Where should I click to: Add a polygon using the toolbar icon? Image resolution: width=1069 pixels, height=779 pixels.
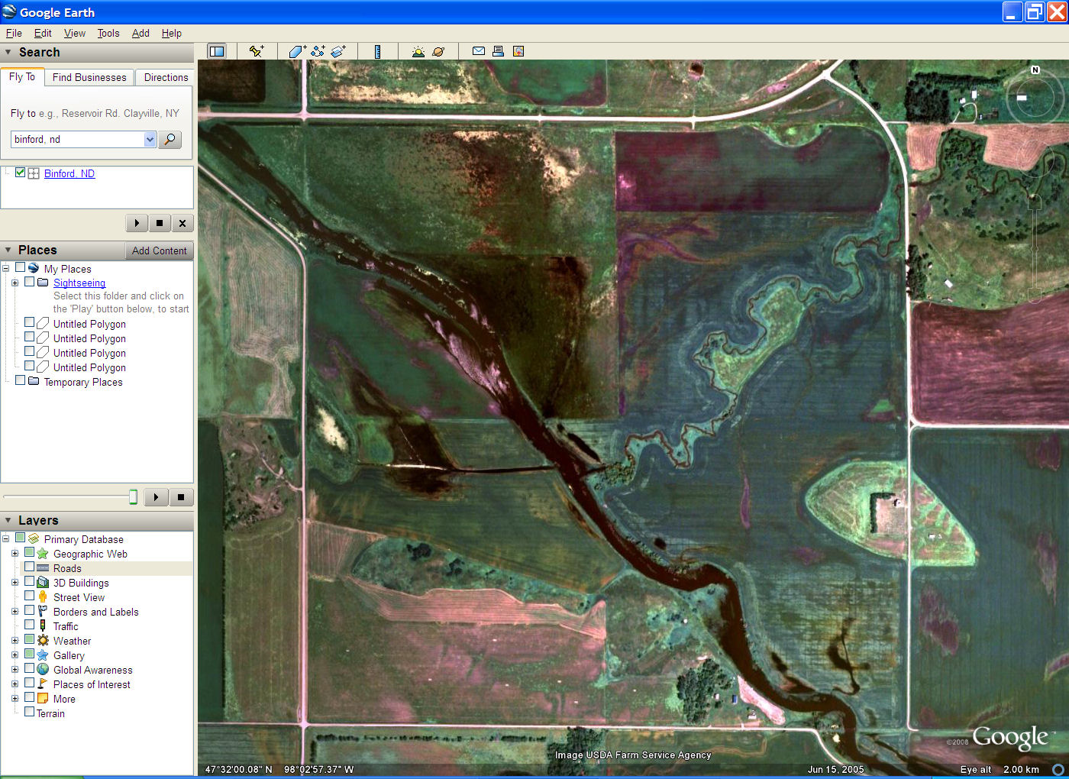click(297, 51)
